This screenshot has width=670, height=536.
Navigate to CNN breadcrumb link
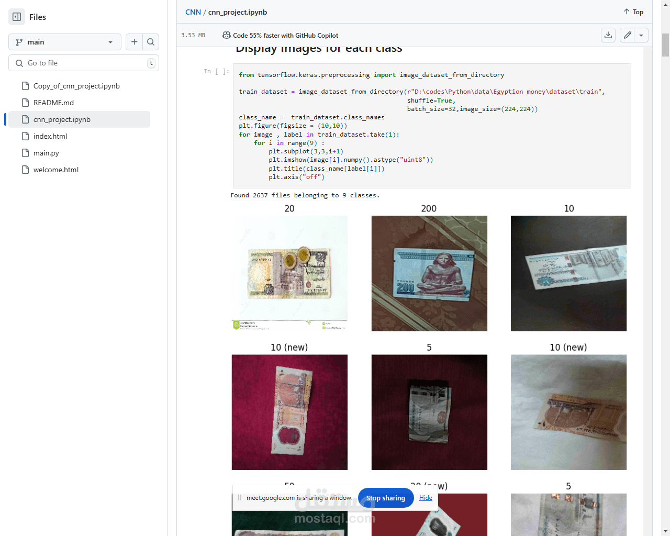pos(193,12)
